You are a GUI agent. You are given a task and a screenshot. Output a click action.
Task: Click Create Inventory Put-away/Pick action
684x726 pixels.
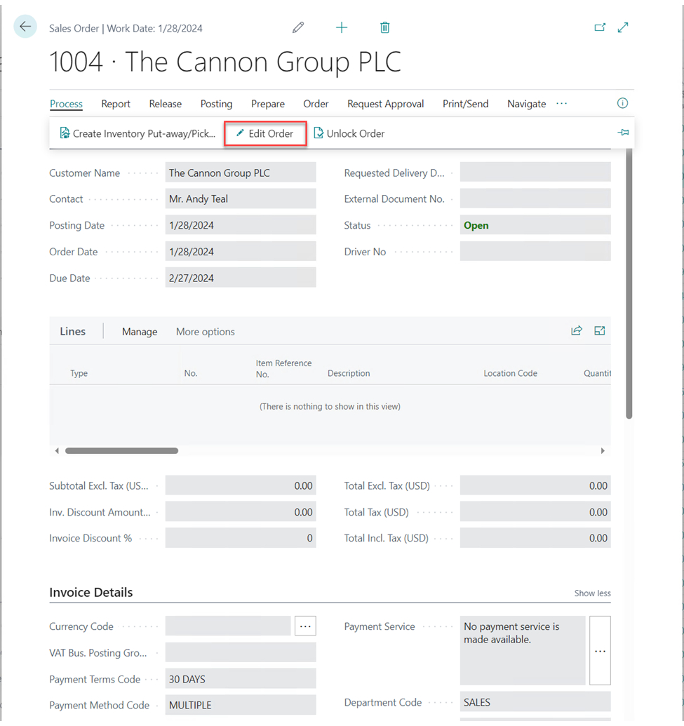(x=138, y=133)
